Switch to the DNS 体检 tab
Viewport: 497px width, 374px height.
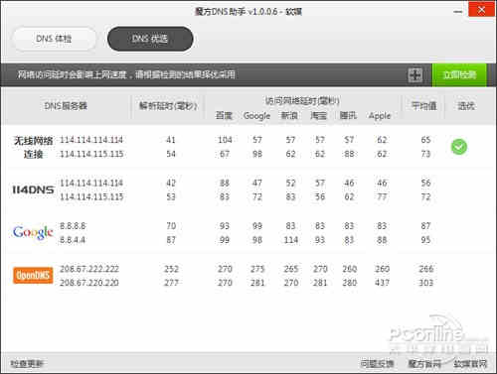pos(55,39)
